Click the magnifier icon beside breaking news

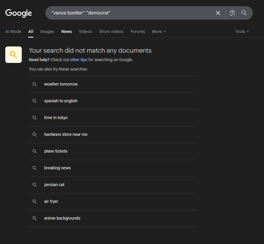[34, 168]
